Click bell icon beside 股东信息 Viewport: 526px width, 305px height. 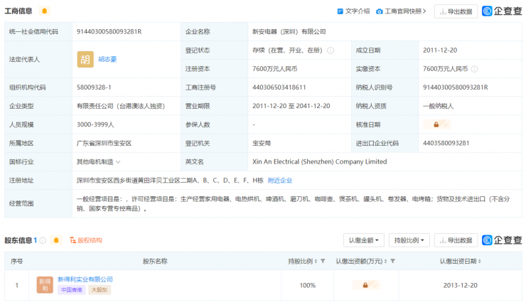[x=56, y=240]
